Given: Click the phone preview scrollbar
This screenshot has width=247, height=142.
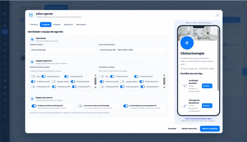Looking at the screenshot, I should [218, 59].
